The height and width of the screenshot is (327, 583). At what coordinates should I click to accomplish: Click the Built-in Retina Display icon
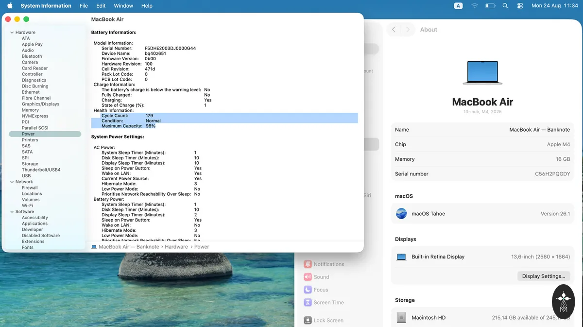click(401, 257)
